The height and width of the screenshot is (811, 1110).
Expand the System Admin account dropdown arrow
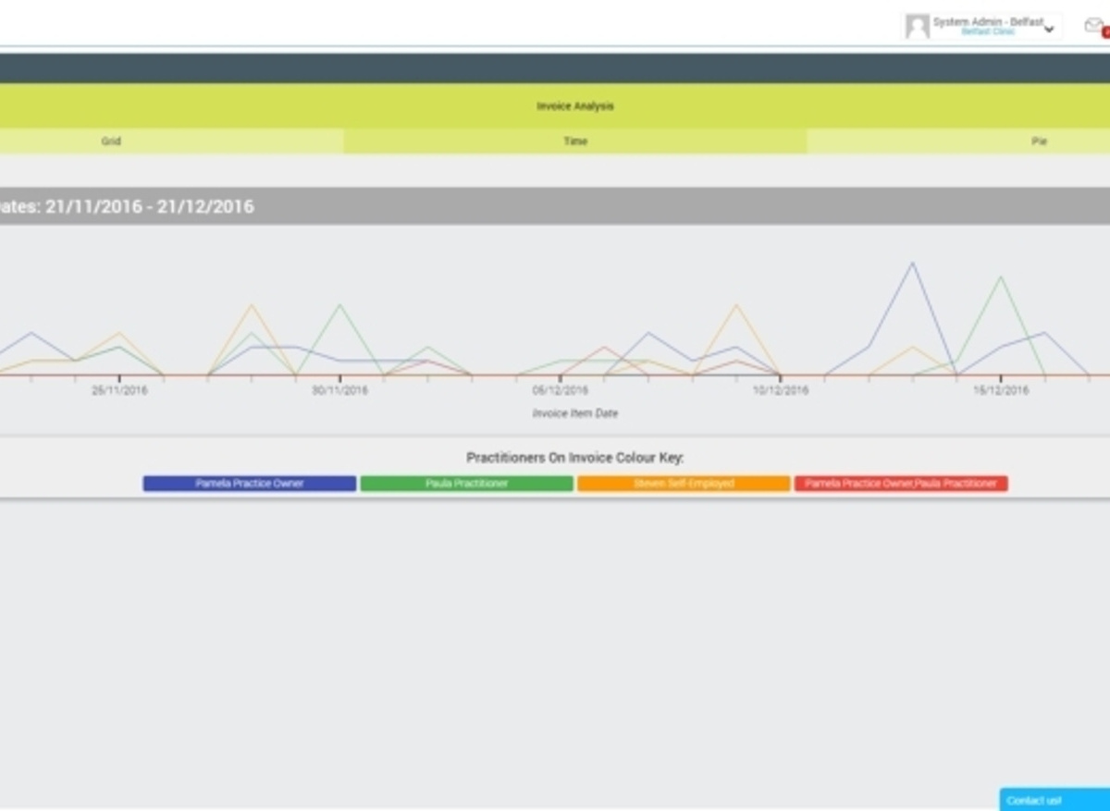coord(1049,30)
